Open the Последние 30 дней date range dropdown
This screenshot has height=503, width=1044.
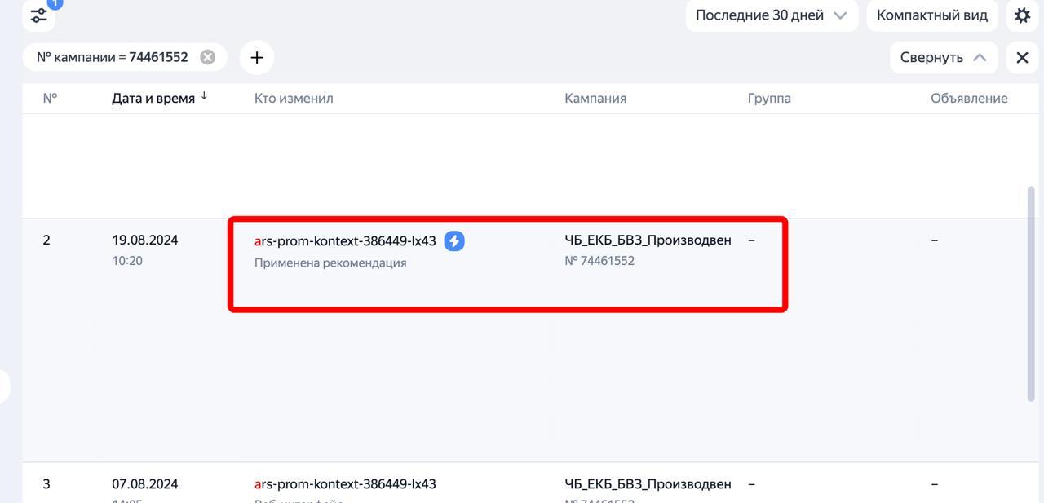point(770,15)
